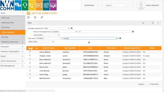Screen dimensions: 164x92
Task: Check the box for Carlos Beltran
Action: [30, 52]
